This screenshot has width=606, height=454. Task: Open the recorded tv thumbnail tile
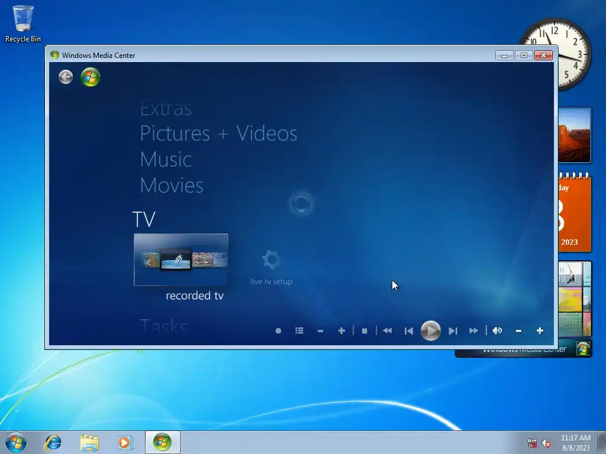tap(181, 260)
